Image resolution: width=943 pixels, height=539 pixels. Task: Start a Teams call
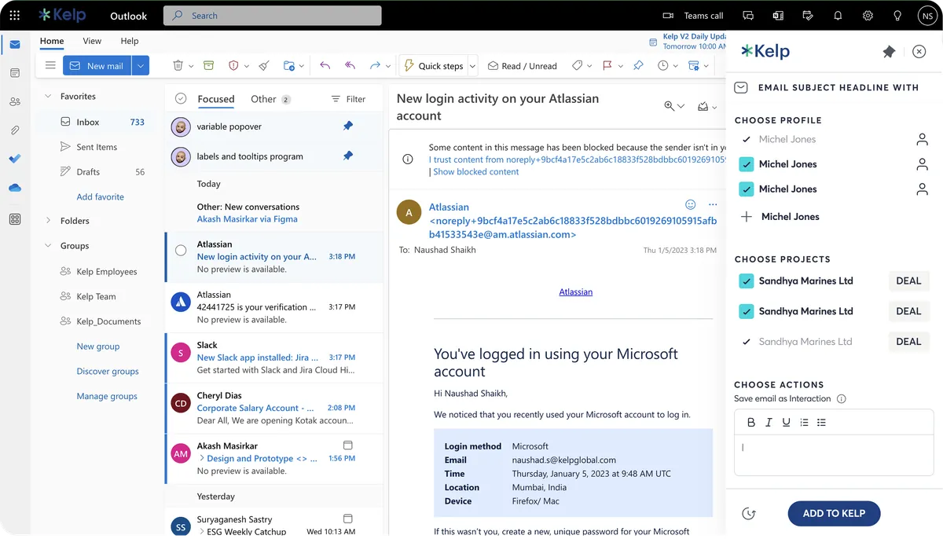(x=693, y=16)
